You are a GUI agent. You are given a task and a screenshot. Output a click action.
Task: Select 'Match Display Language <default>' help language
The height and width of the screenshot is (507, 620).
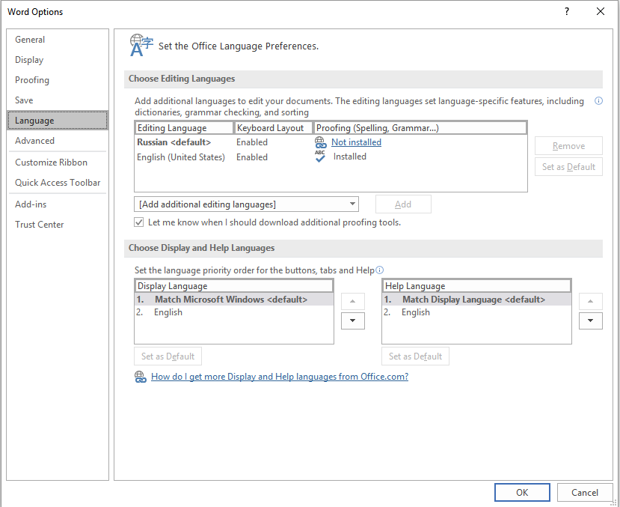coord(476,300)
